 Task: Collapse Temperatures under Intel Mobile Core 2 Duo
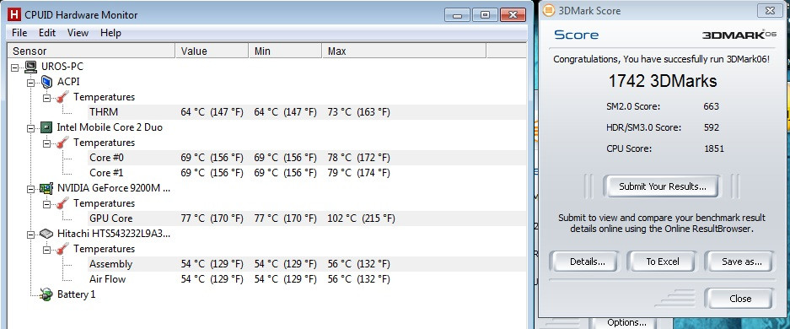[x=47, y=143]
